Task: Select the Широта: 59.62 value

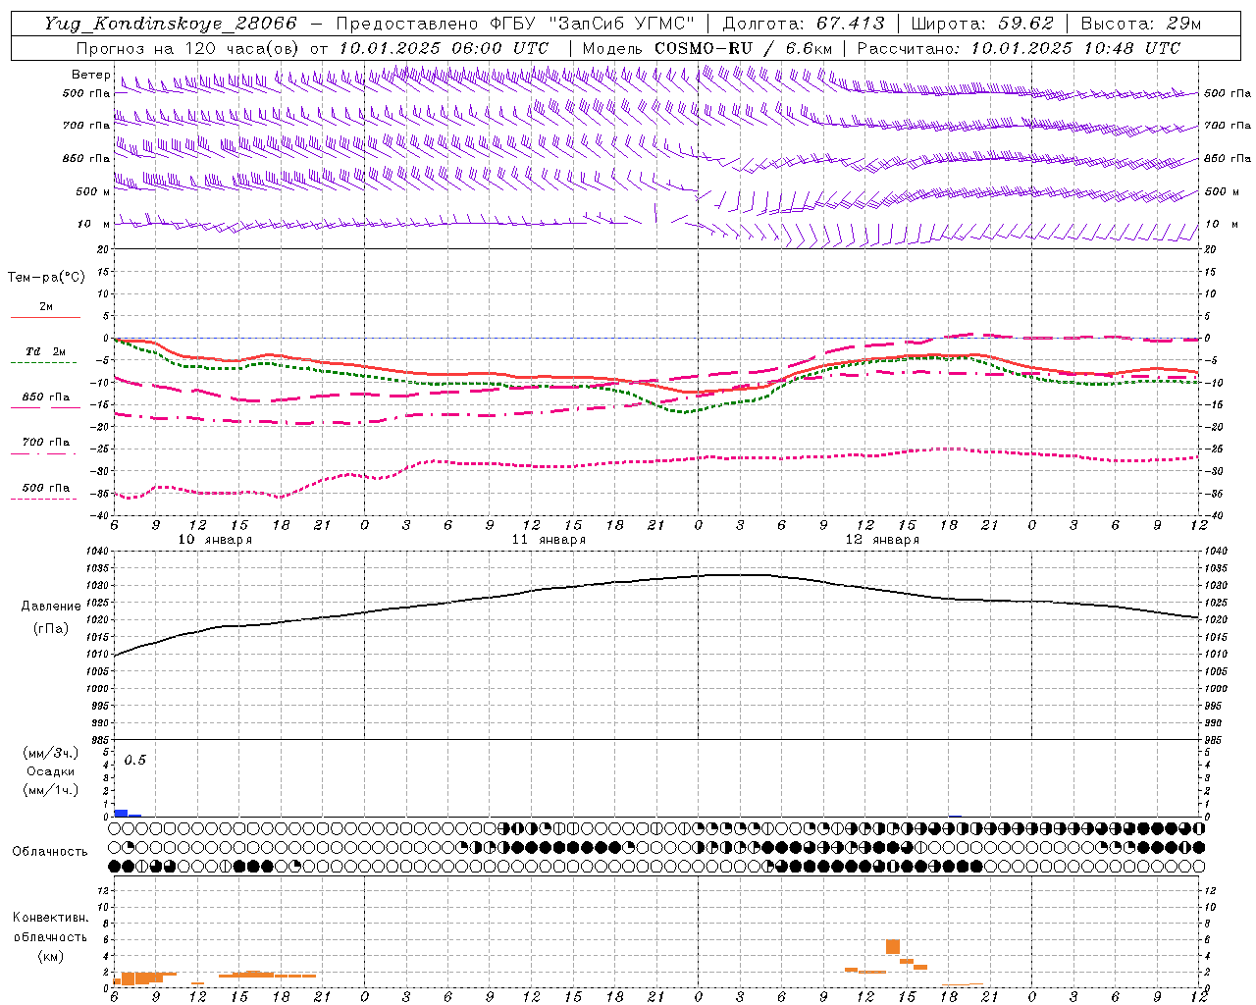Action: click(x=982, y=24)
